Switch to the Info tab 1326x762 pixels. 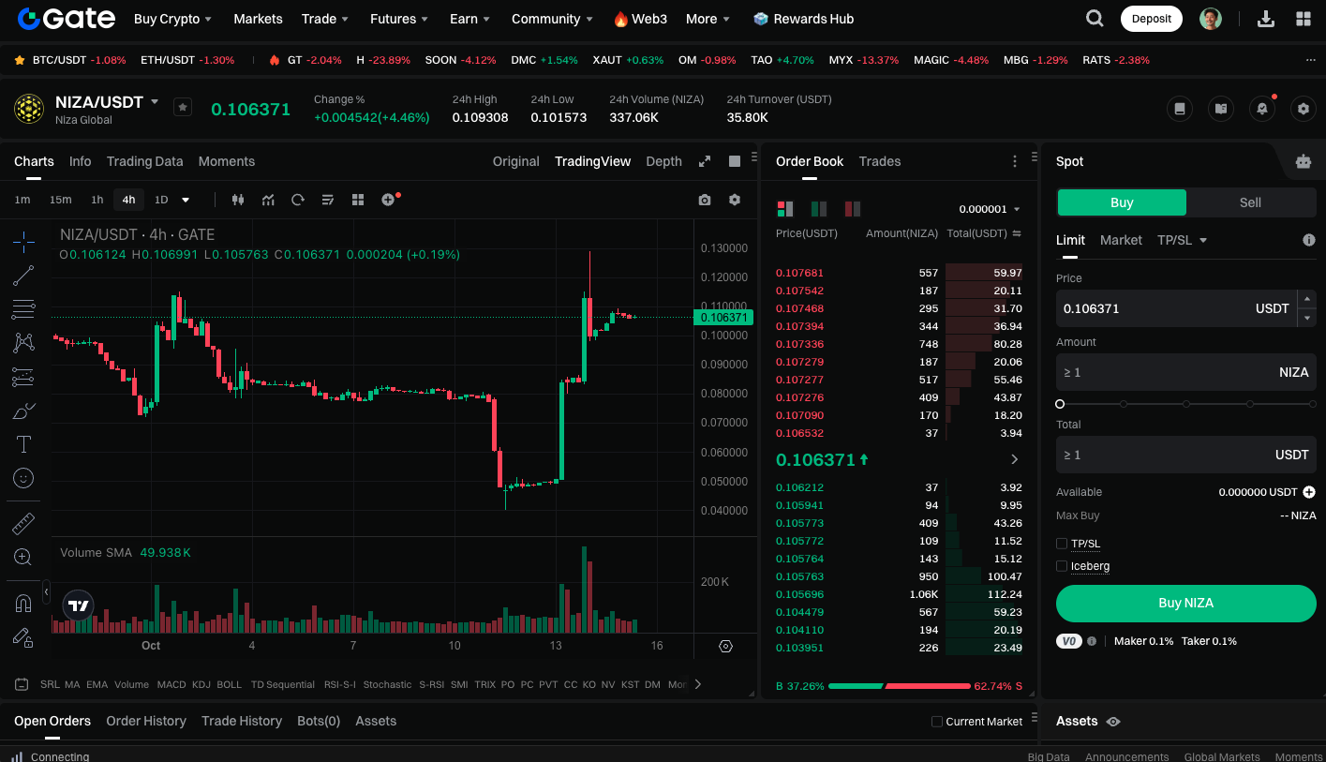[81, 161]
